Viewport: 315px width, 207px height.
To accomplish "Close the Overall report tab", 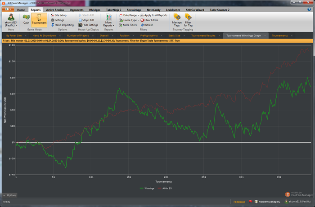I will click(x=112, y=35).
